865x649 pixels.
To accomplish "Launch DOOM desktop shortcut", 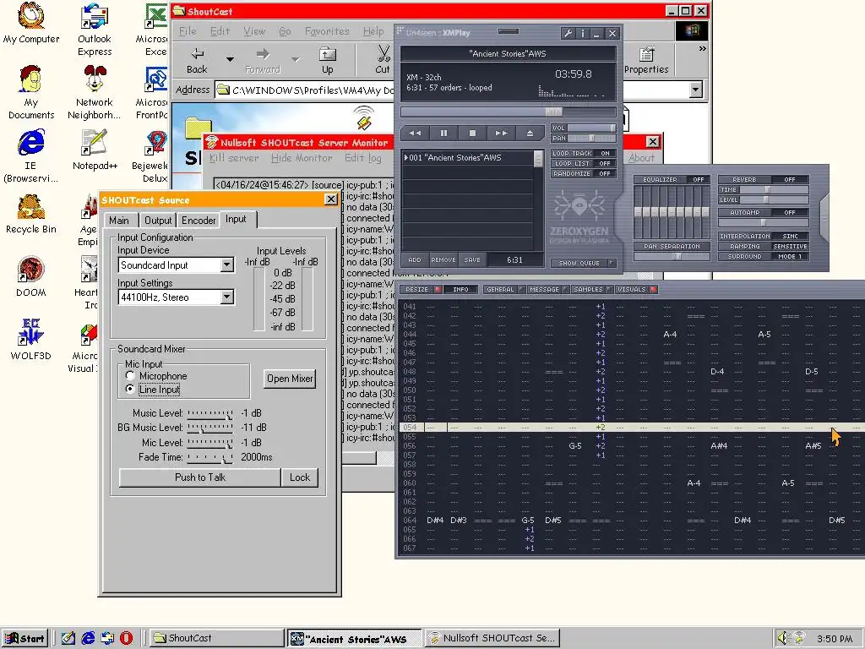I will tap(31, 277).
